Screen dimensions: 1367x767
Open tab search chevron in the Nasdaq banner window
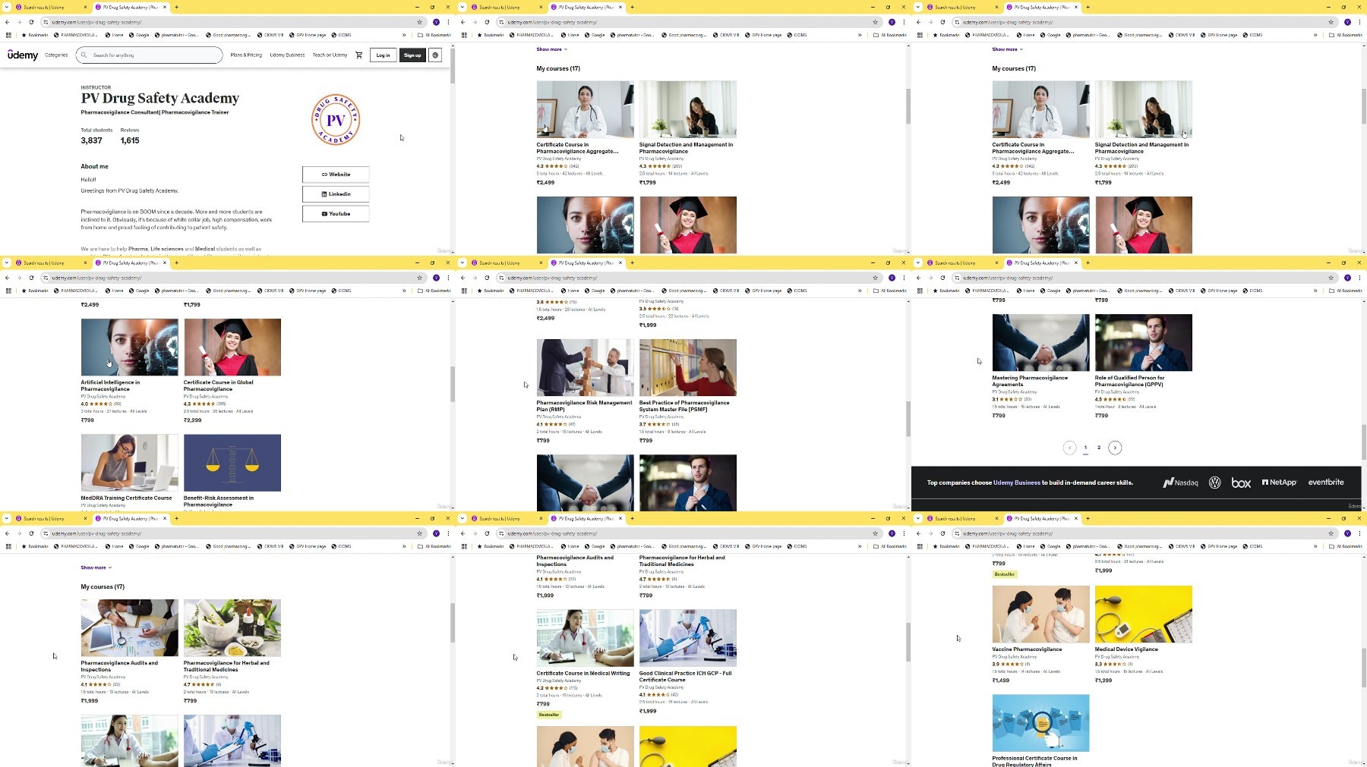(x=917, y=262)
